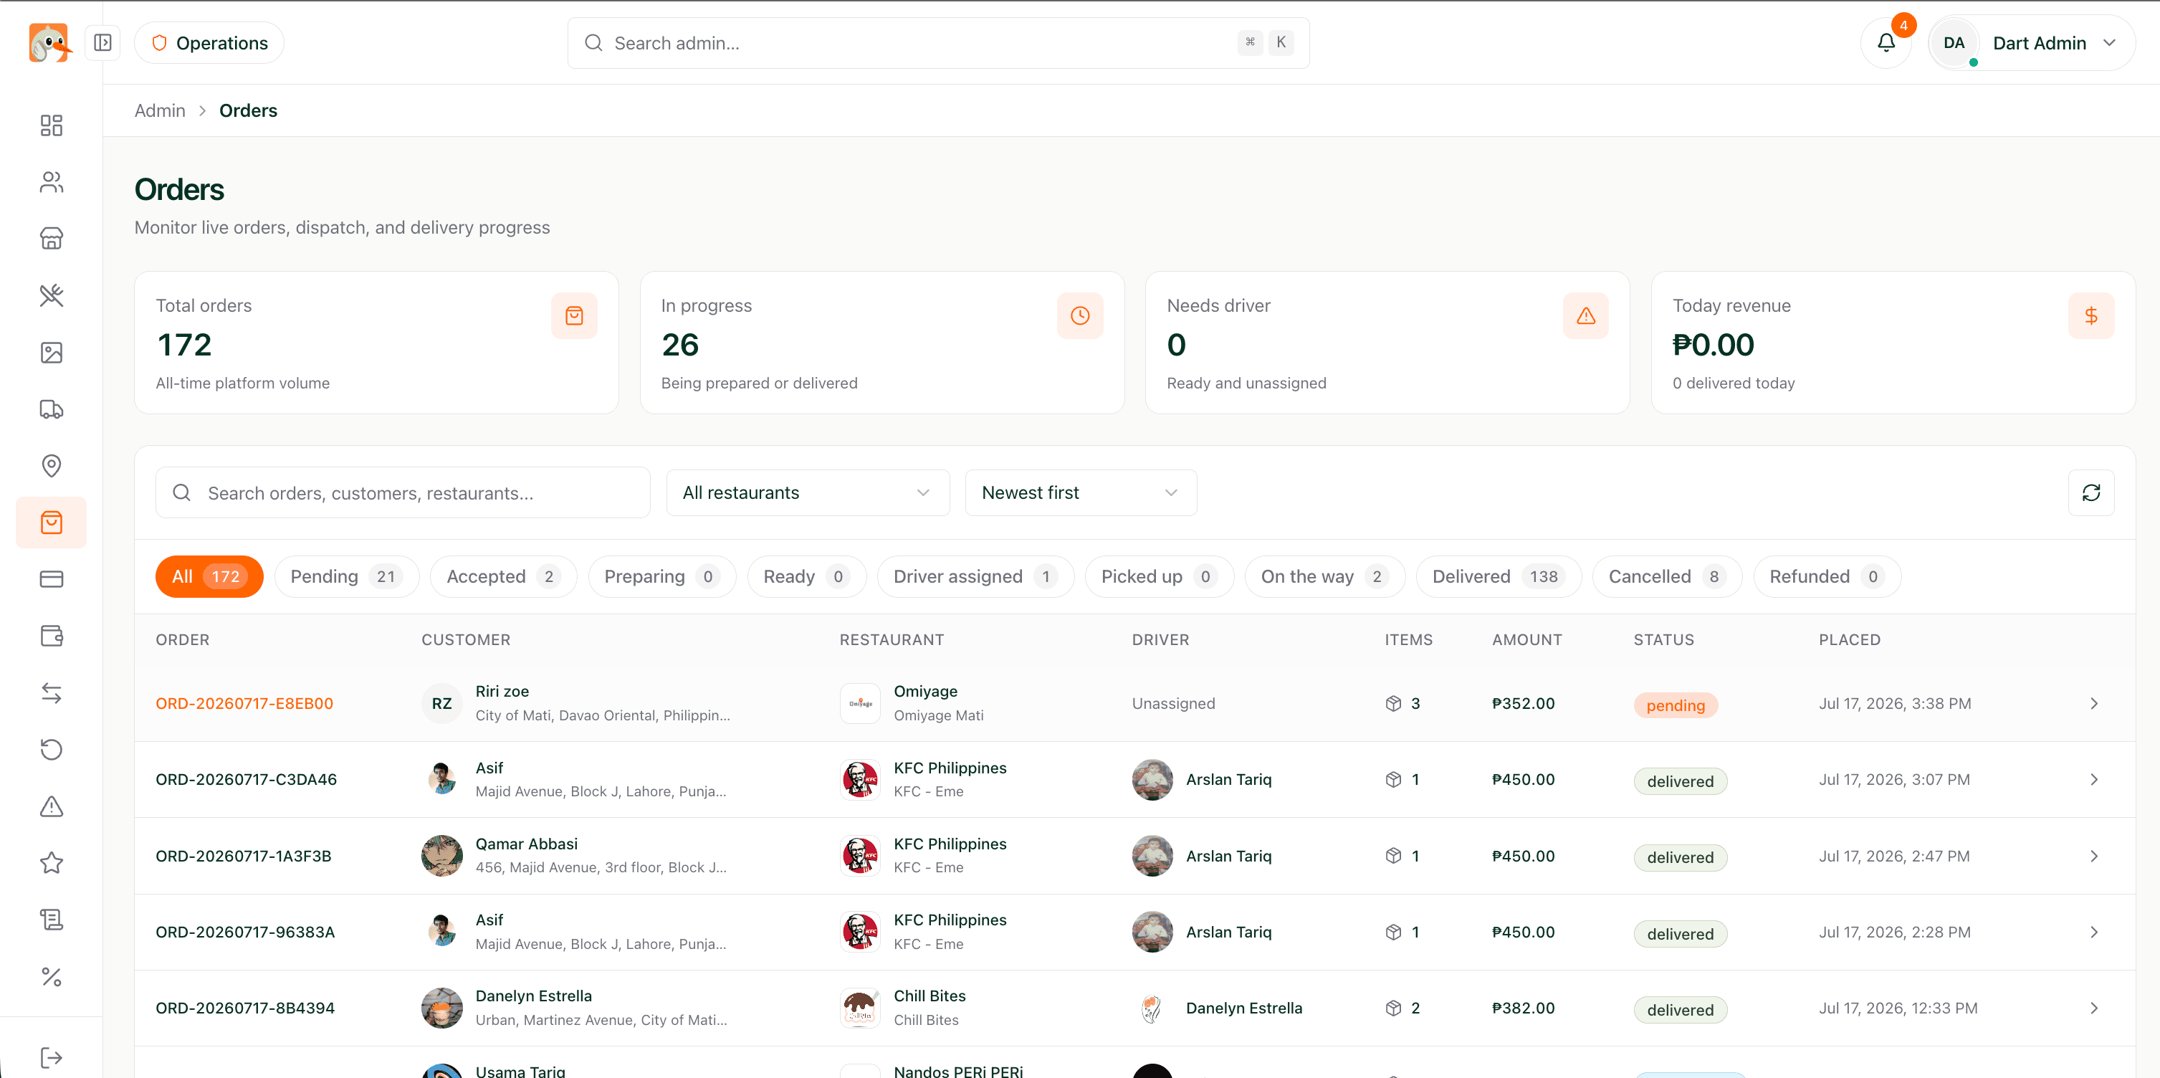The width and height of the screenshot is (2160, 1078).
Task: Select the All 172 orders tab
Action: (209, 576)
